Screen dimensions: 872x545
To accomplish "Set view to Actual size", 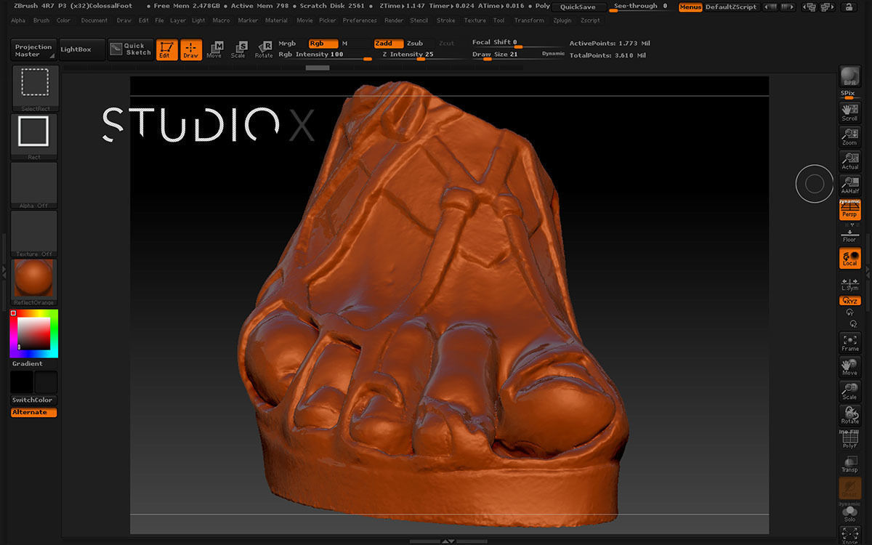I will coord(849,161).
